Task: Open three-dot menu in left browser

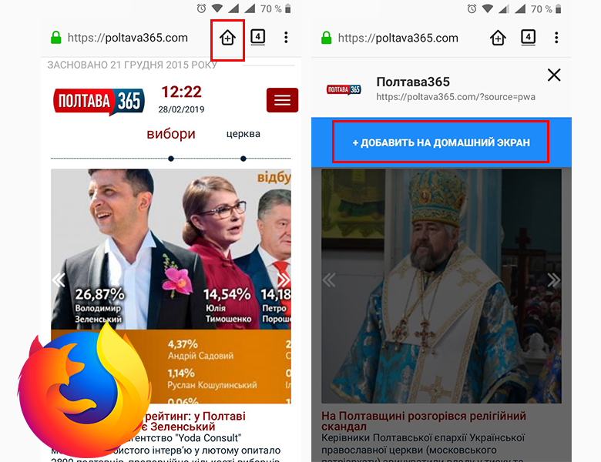Action: coord(286,38)
